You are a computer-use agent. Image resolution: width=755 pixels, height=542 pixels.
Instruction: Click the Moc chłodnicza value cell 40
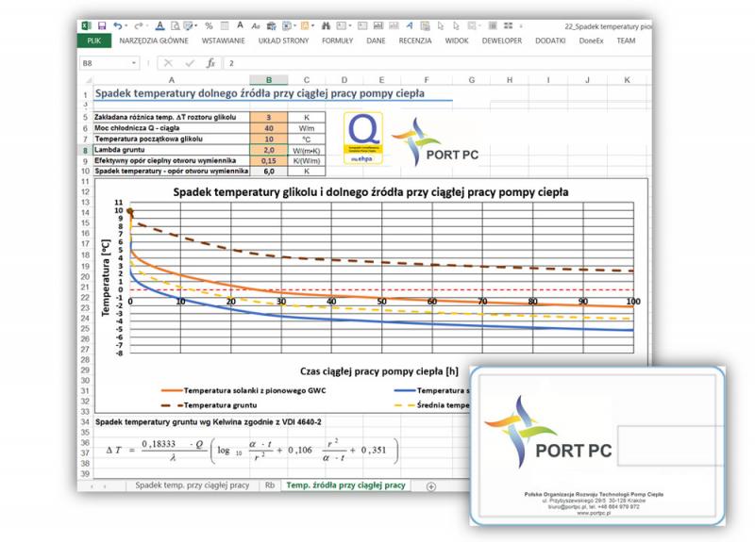pos(268,127)
